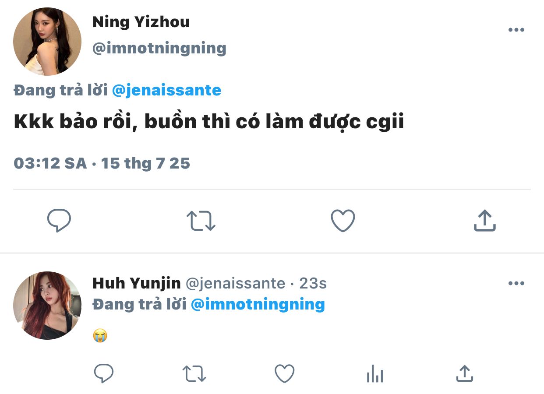
Task: Click the blue @imnotningning mention link
Action: pos(258,304)
